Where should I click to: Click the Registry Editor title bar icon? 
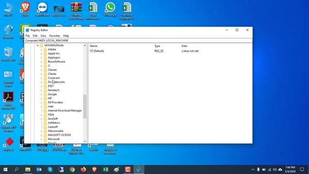coord(28,30)
